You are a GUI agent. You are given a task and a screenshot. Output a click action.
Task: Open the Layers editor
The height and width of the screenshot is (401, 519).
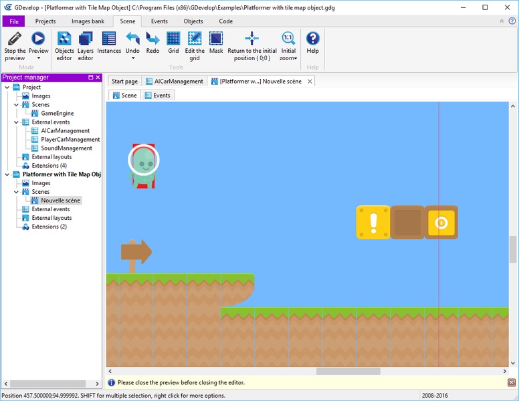pyautogui.click(x=86, y=39)
